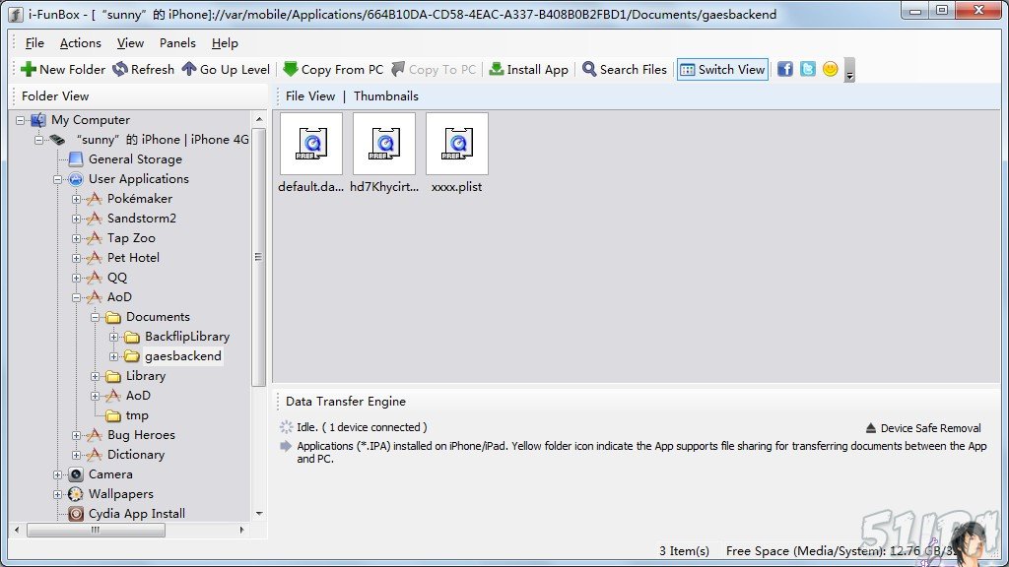
Task: Click the New Folder toolbar icon
Action: click(29, 70)
